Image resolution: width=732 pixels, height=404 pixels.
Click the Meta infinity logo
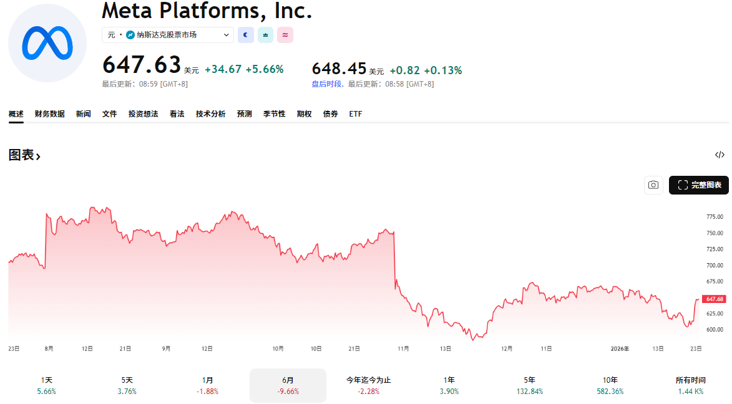[x=47, y=43]
